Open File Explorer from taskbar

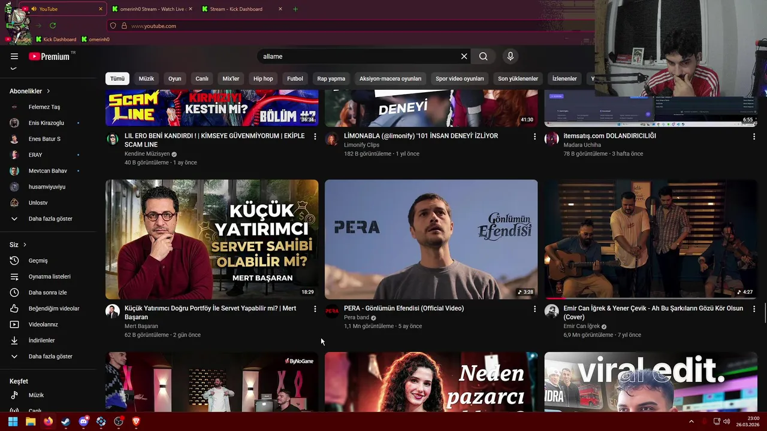point(31,421)
